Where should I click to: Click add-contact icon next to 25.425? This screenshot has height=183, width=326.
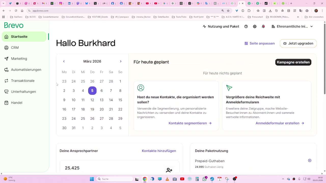coord(169,170)
